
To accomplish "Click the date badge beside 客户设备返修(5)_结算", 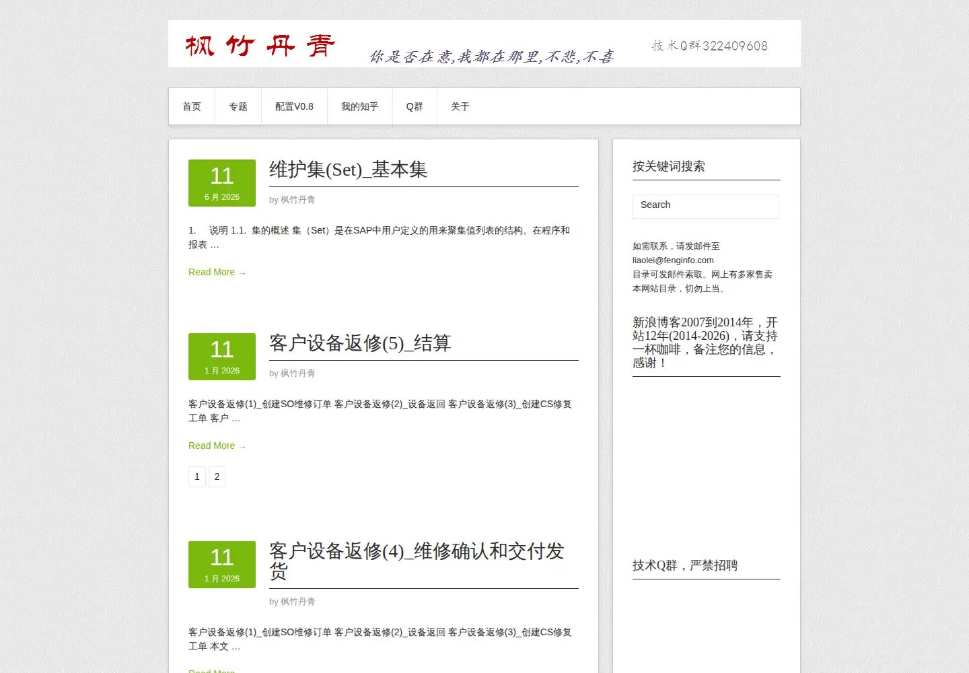I will [222, 357].
